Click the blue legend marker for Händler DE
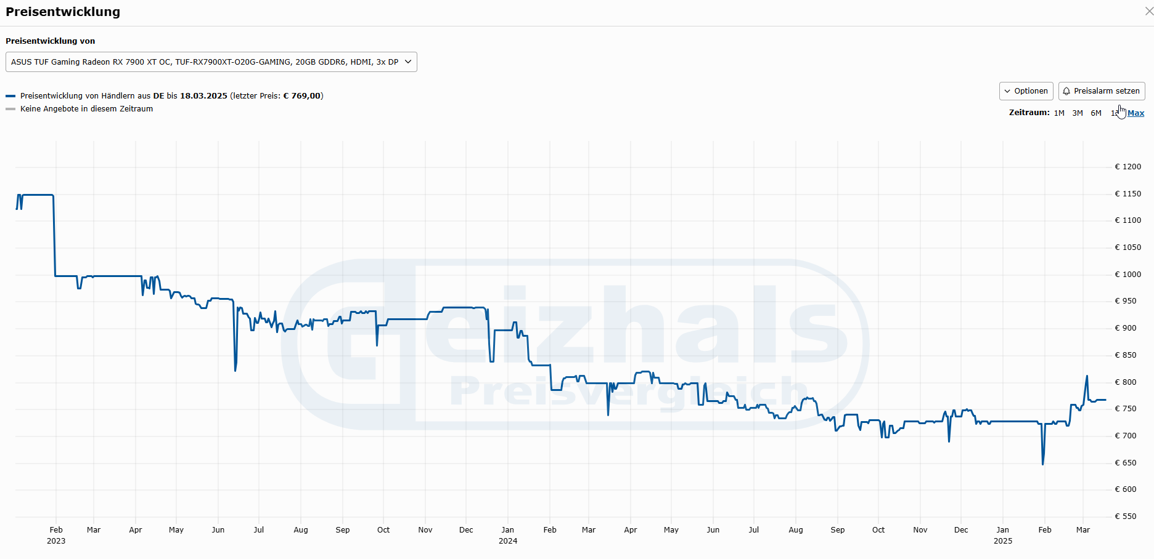Image resolution: width=1154 pixels, height=559 pixels. click(10, 96)
